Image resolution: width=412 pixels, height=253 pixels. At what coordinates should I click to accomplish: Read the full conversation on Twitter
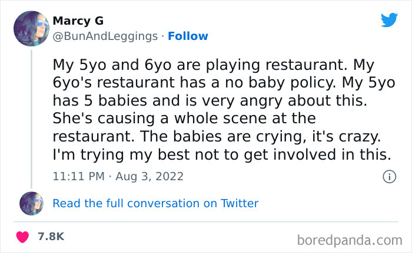pos(155,204)
